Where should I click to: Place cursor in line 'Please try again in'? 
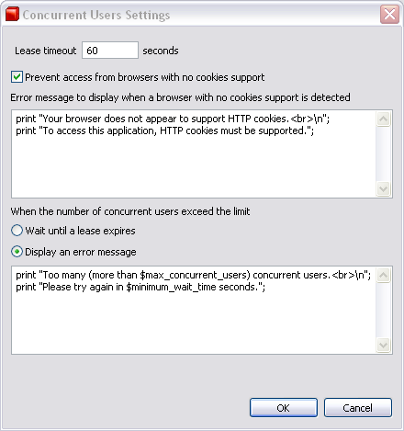pos(140,287)
